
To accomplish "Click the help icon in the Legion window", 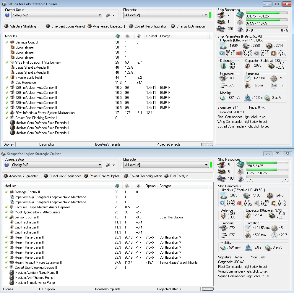I will click(7, 165).
